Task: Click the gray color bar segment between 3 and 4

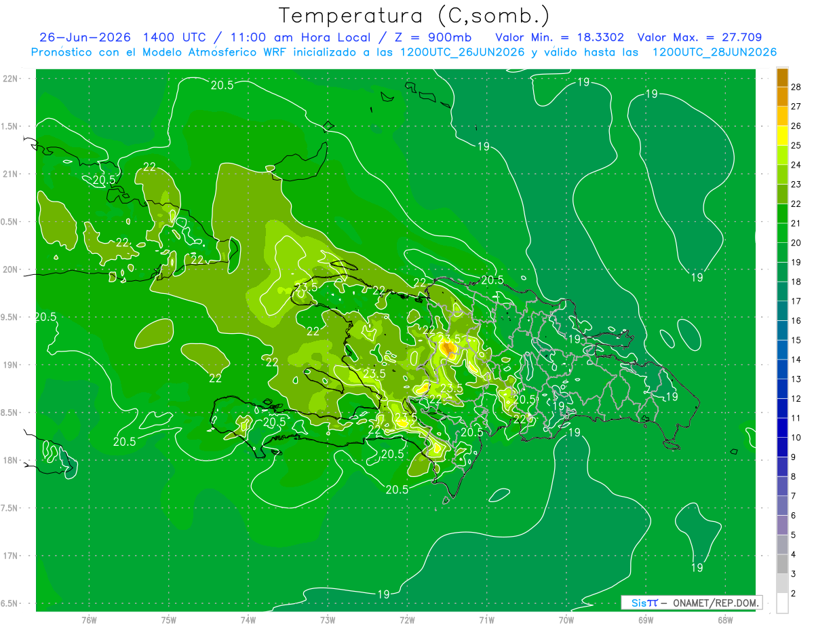Action: click(x=782, y=564)
